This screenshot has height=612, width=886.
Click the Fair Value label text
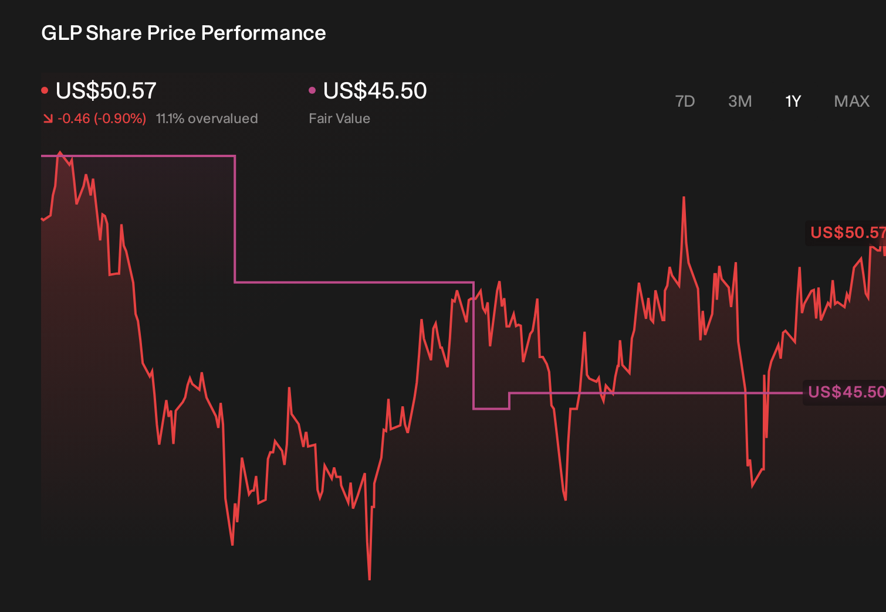click(x=339, y=118)
